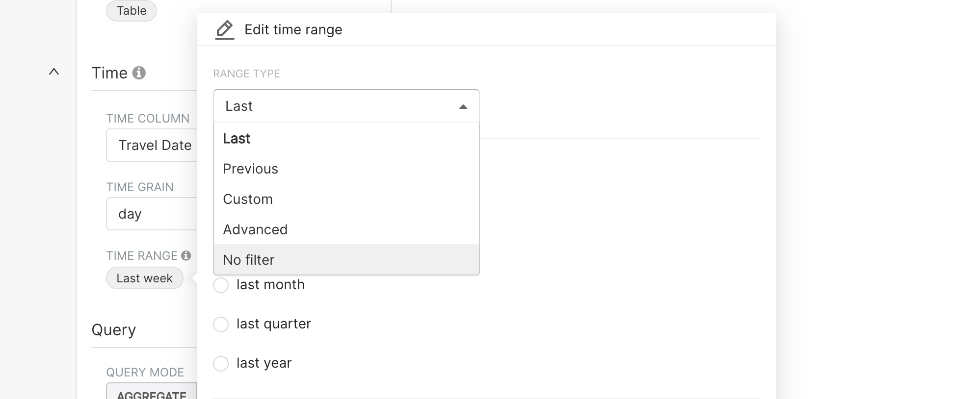This screenshot has height=399, width=954.
Task: Choose Previous from the range type list
Action: click(251, 169)
